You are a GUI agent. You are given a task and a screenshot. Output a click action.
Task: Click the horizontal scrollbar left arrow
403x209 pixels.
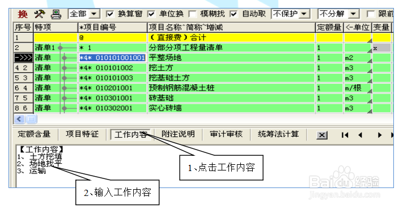[x=19, y=119]
